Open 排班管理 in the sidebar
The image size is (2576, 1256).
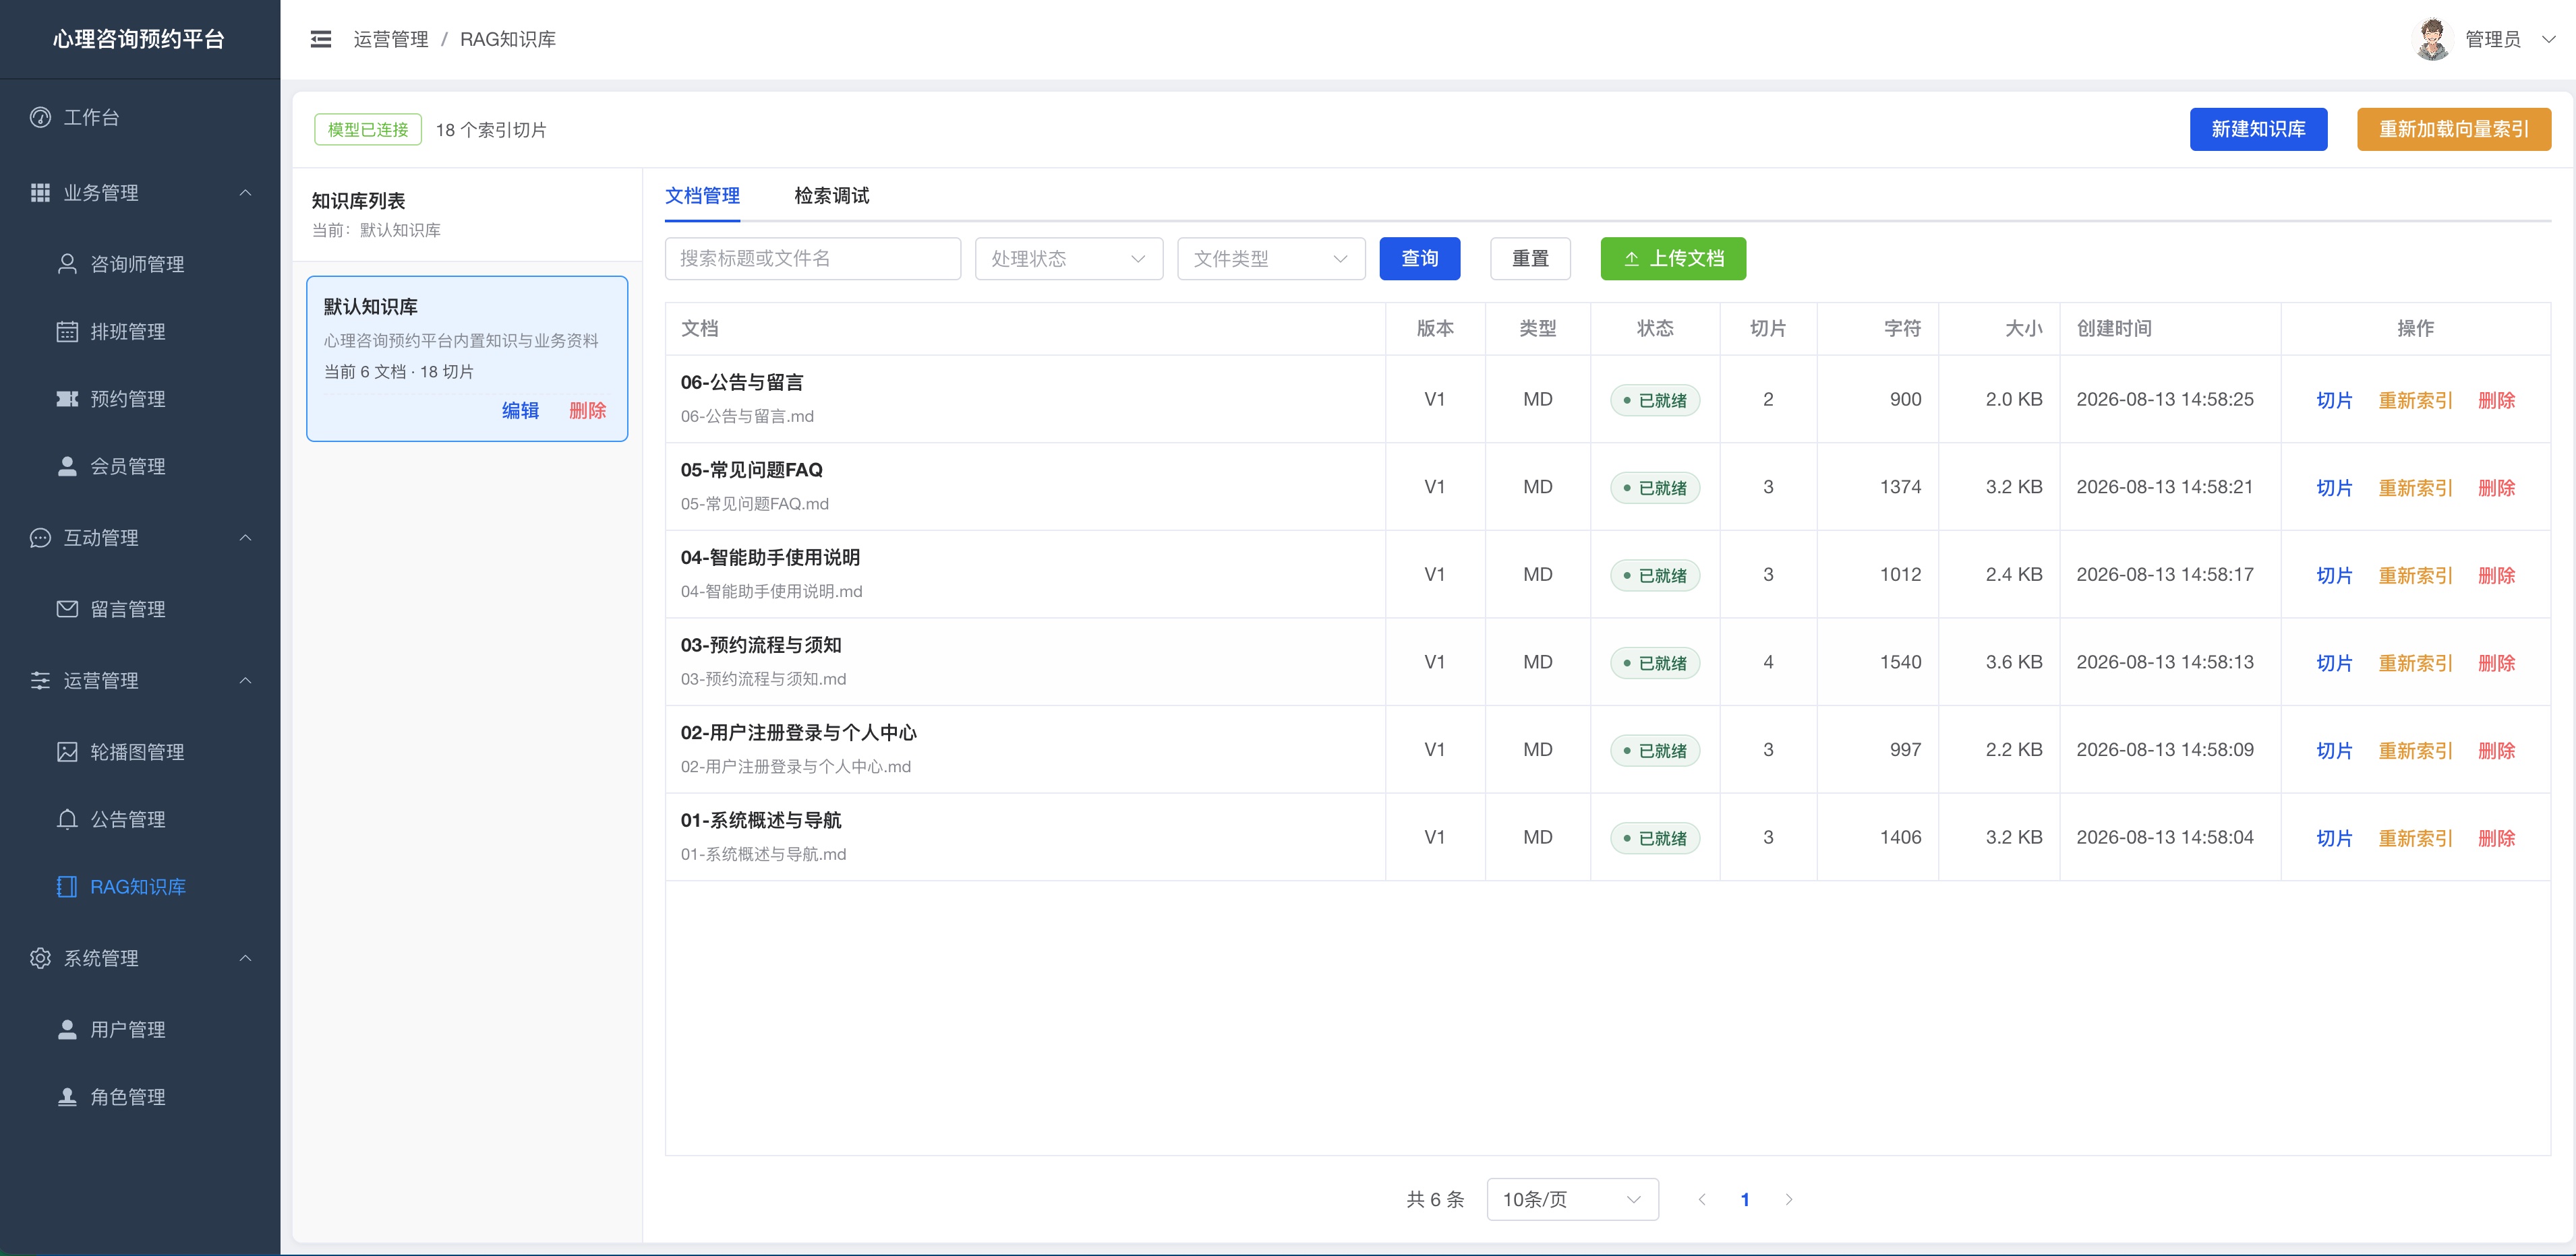(140, 332)
